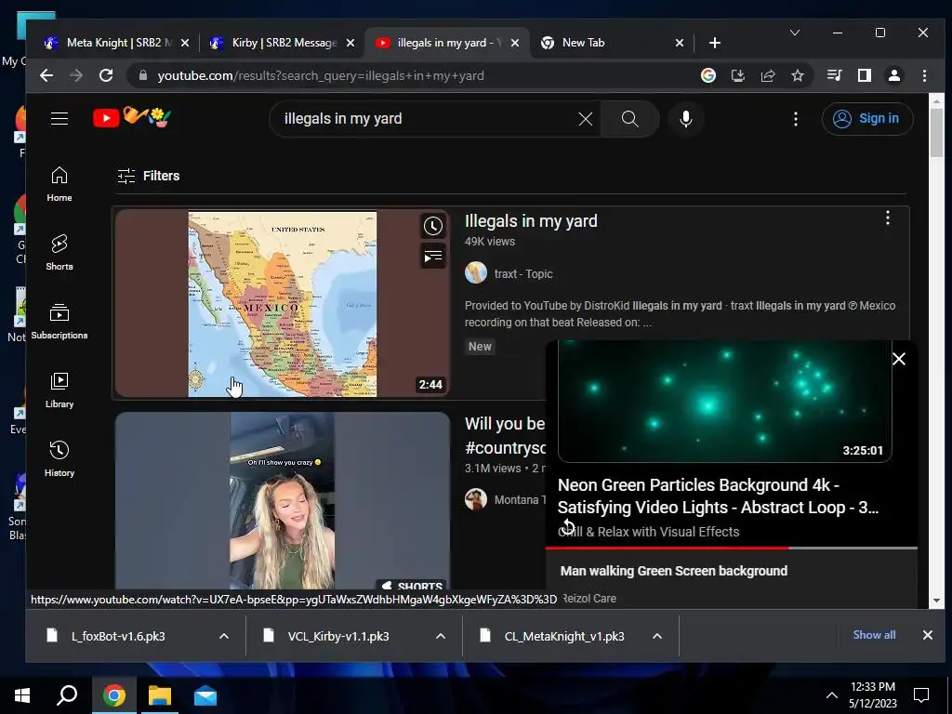Expand options for CL_MetaKnight_v1.pk3 download
This screenshot has width=952, height=714.
(657, 636)
